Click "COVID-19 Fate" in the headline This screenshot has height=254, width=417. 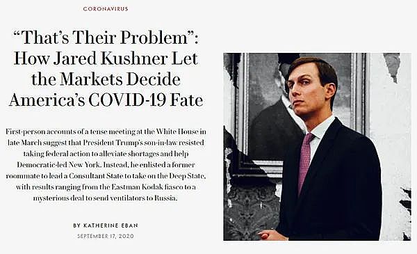click(146, 100)
